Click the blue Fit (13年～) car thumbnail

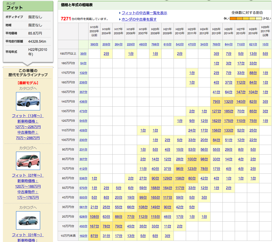point(28,101)
